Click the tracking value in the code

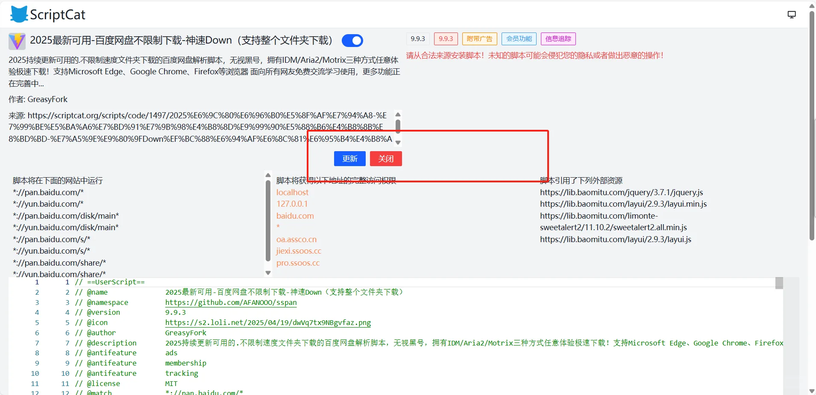click(182, 373)
